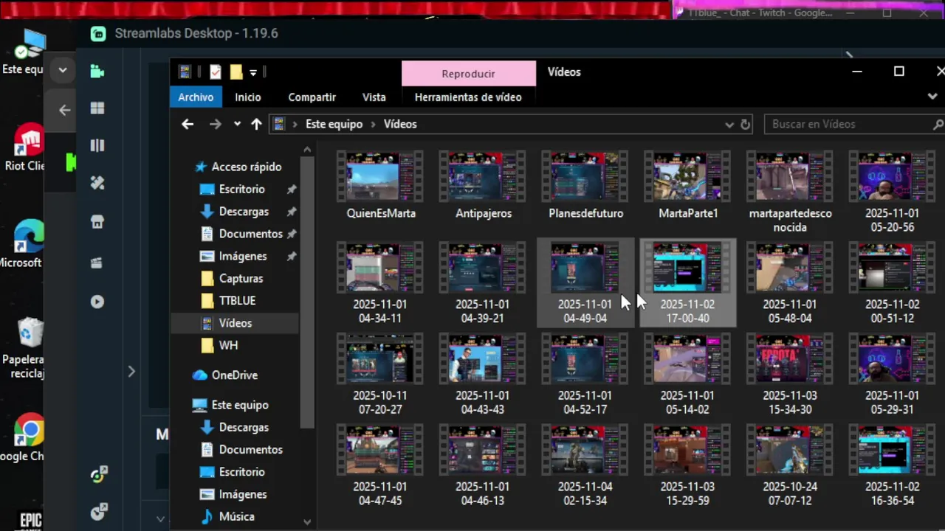
Task: Select Acceso rápido in navigation pane
Action: click(238, 167)
